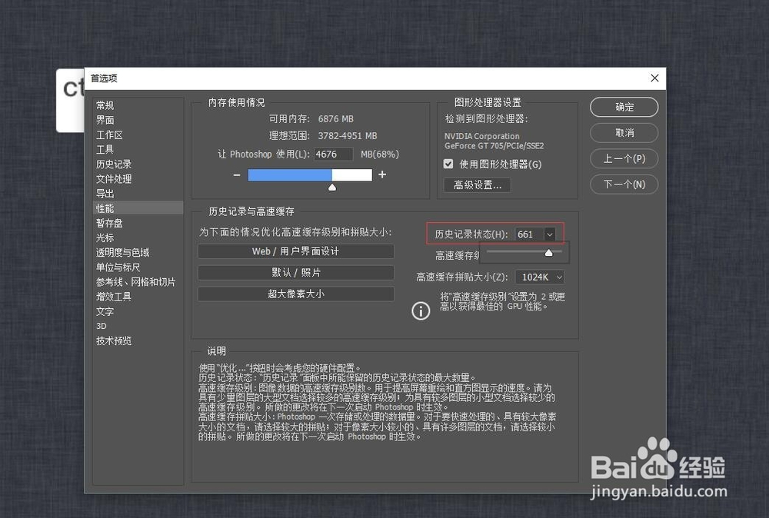Image resolution: width=769 pixels, height=518 pixels.
Task: Click the memory slider triangle handle
Action: tap(332, 188)
